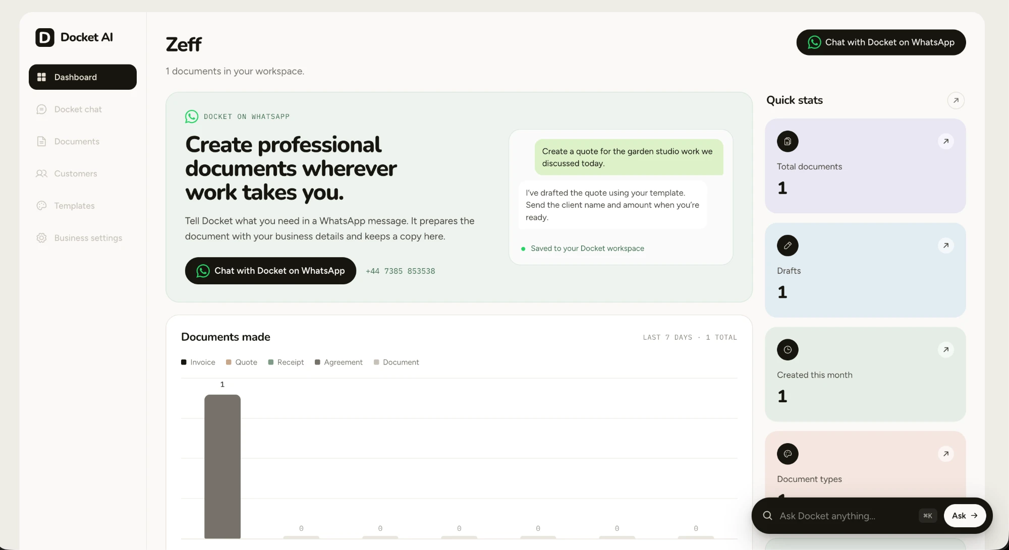This screenshot has height=550, width=1009.
Task: Toggle the Document legend entry
Action: (396, 362)
